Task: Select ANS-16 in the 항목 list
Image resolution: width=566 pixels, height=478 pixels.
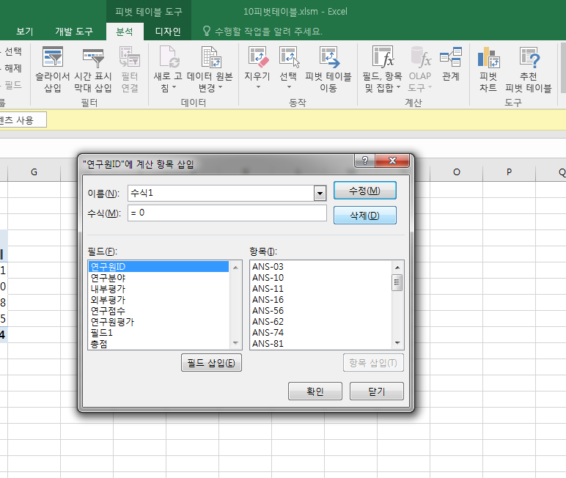Action: click(268, 300)
